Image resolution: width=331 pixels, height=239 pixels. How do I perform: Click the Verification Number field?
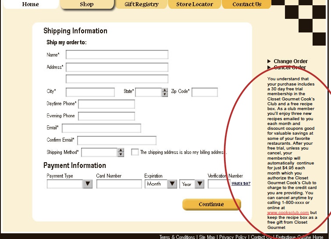click(219, 184)
